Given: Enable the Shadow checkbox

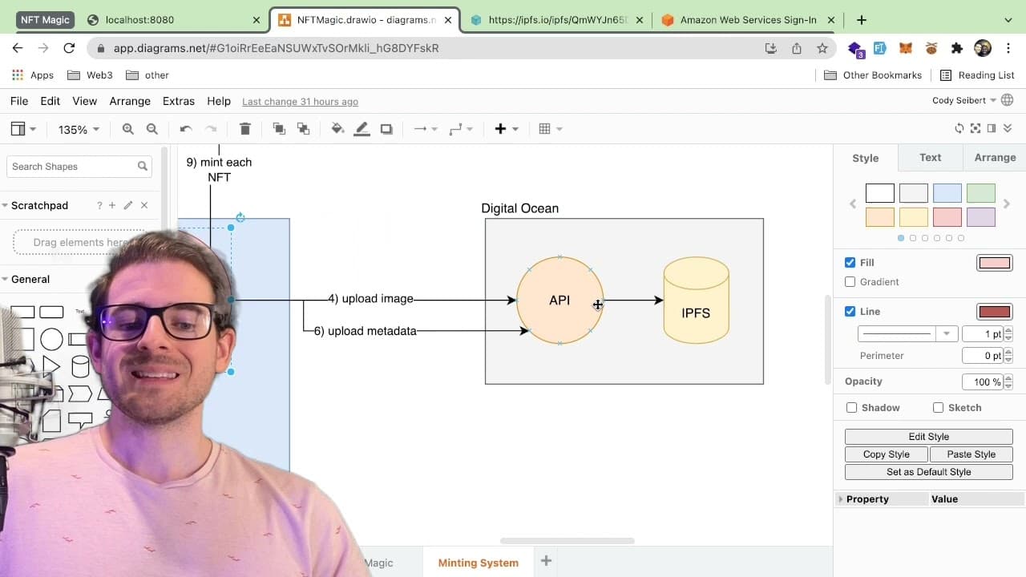Looking at the screenshot, I should [852, 408].
